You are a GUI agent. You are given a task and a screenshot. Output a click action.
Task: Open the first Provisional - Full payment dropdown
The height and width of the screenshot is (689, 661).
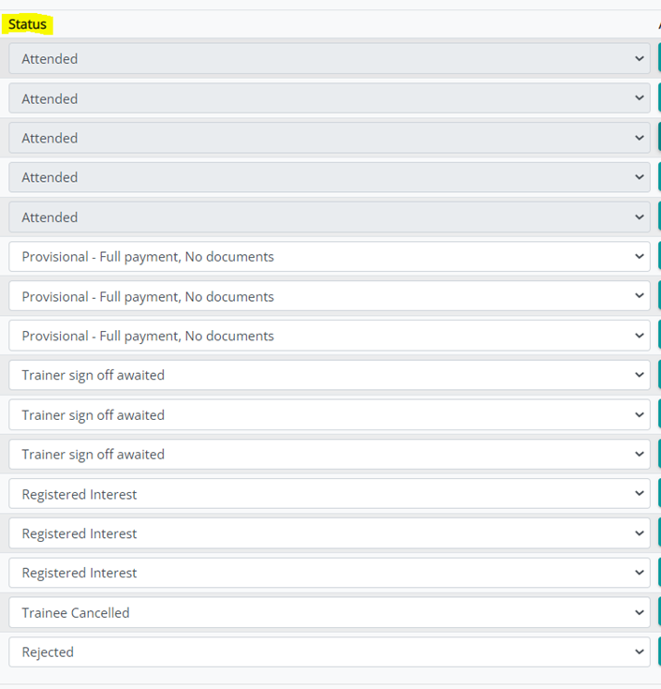[x=329, y=257]
